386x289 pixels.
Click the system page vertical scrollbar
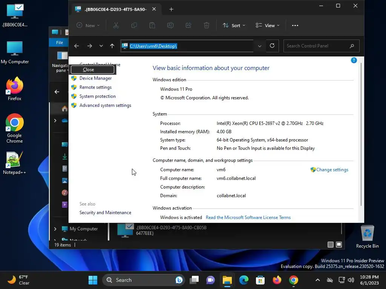(x=361, y=134)
